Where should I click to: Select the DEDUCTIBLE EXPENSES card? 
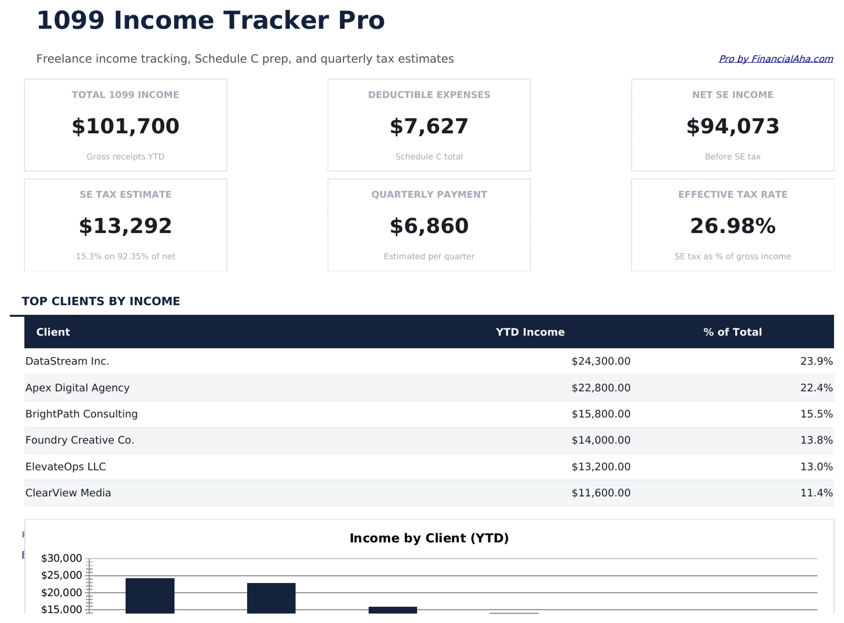coord(429,124)
